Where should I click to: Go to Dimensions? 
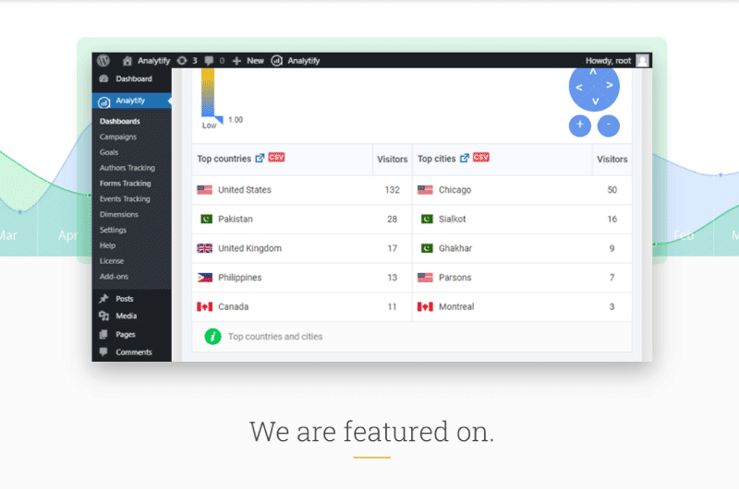(x=119, y=214)
